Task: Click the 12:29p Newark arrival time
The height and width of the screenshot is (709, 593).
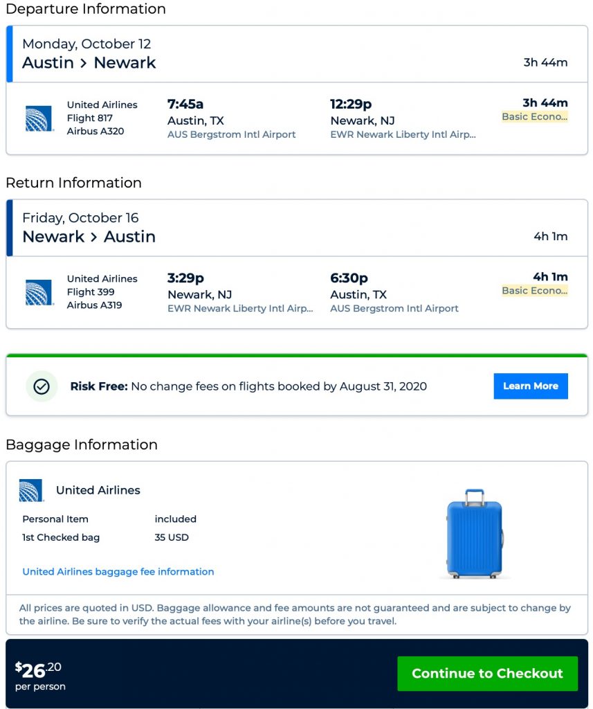Action: (x=351, y=105)
